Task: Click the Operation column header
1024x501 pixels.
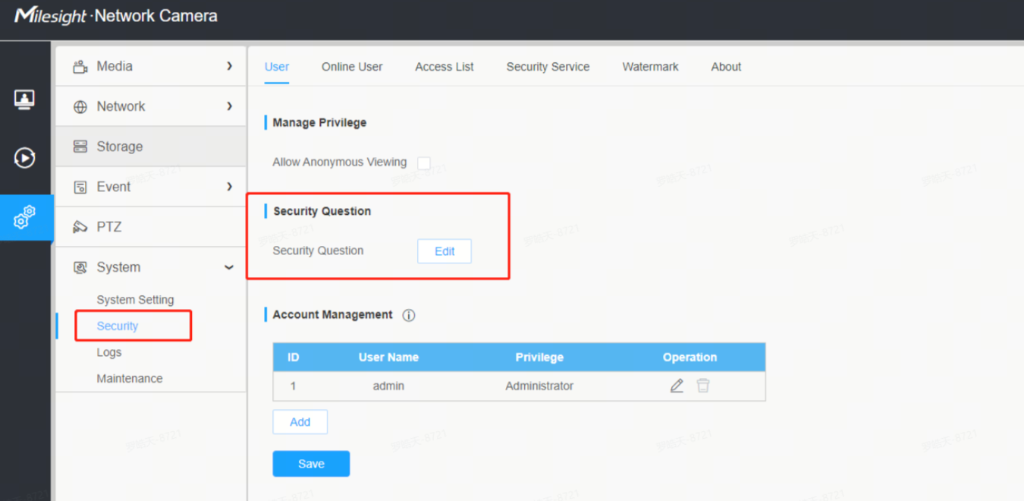Action: tap(689, 358)
